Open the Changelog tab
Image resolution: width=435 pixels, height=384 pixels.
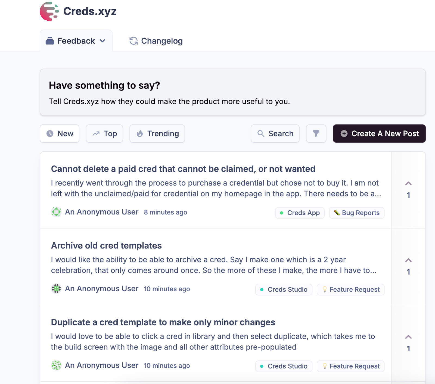(x=156, y=41)
